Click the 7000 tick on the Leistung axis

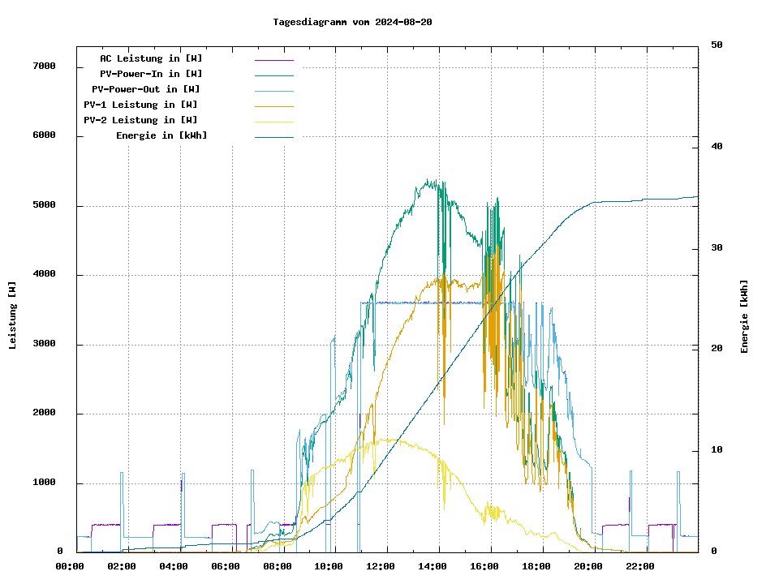[x=43, y=66]
